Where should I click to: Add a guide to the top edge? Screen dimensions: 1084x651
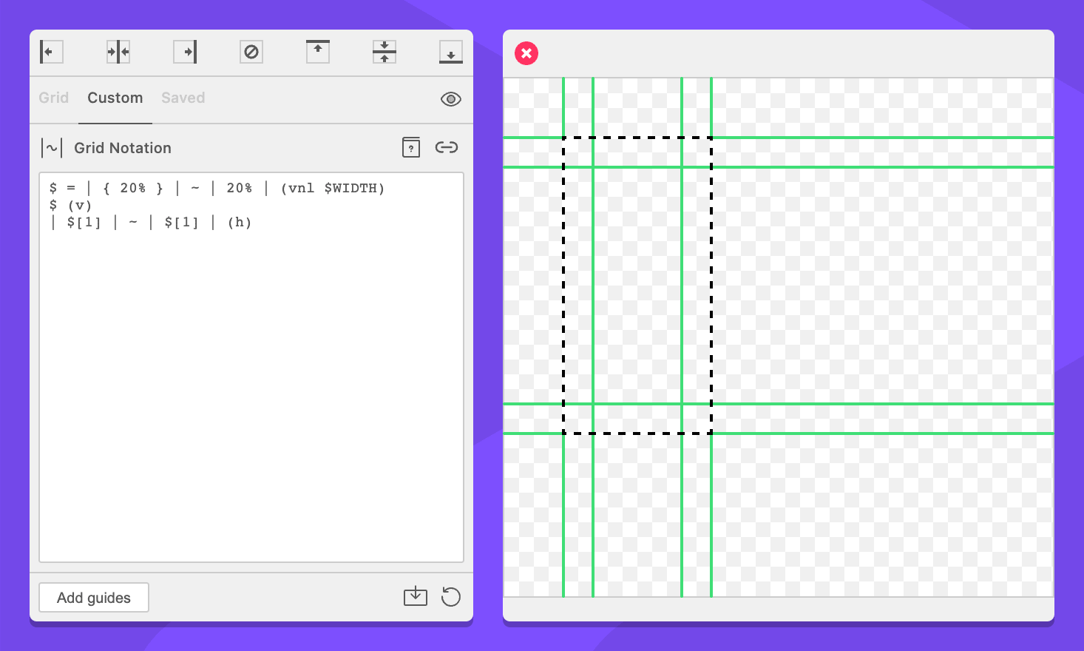[318, 52]
